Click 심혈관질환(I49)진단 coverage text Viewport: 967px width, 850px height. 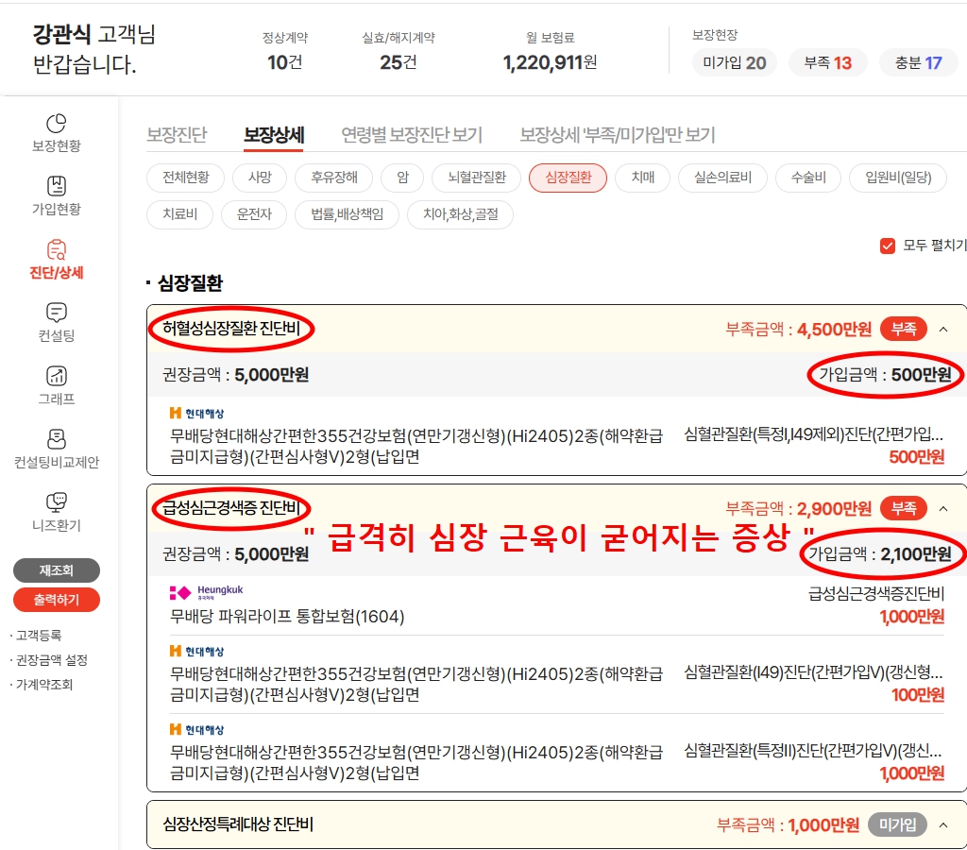tap(814, 673)
